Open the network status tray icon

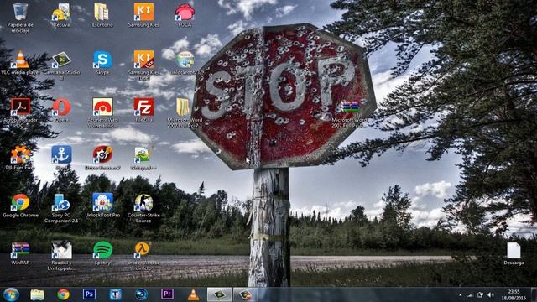[x=470, y=295]
